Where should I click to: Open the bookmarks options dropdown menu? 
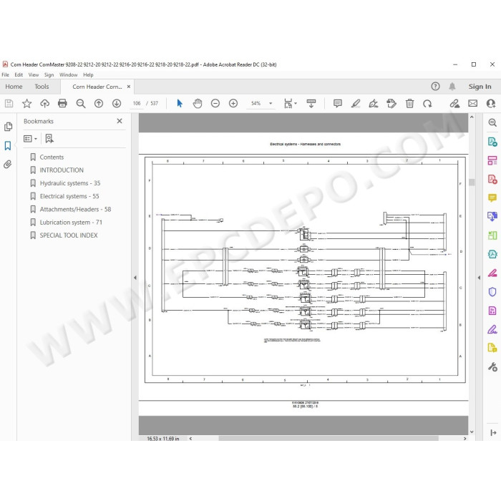point(30,138)
